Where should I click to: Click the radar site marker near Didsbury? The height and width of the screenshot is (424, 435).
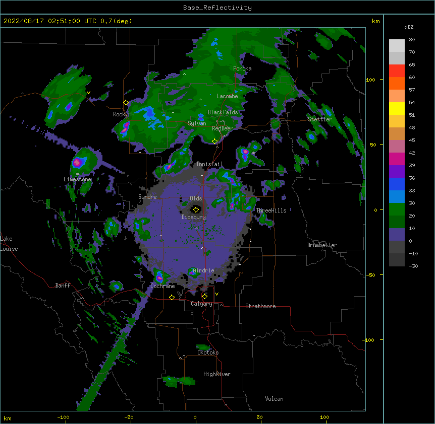coord(196,209)
